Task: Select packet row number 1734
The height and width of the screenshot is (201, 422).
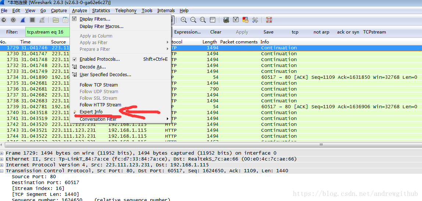Action: (x=211, y=77)
